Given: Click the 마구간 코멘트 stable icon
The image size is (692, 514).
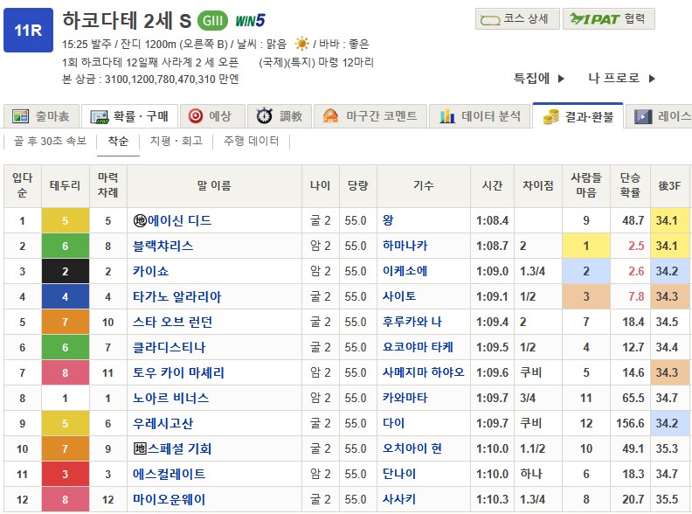Looking at the screenshot, I should point(330,116).
